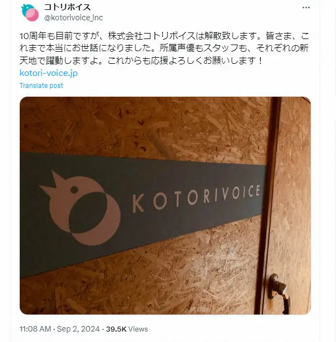336x342 pixels.
Task: Open the @kotorivoice_inc handle
Action: (x=74, y=18)
